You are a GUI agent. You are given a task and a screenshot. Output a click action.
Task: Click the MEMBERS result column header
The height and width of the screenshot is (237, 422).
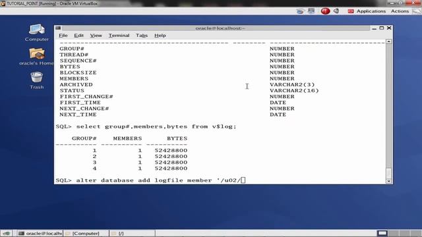point(127,139)
